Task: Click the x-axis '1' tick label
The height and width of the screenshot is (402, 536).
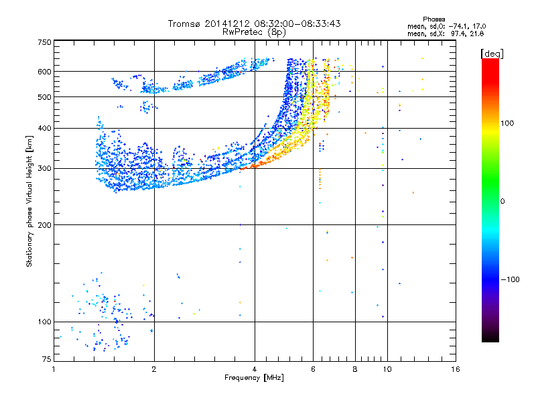Action: pyautogui.click(x=54, y=369)
